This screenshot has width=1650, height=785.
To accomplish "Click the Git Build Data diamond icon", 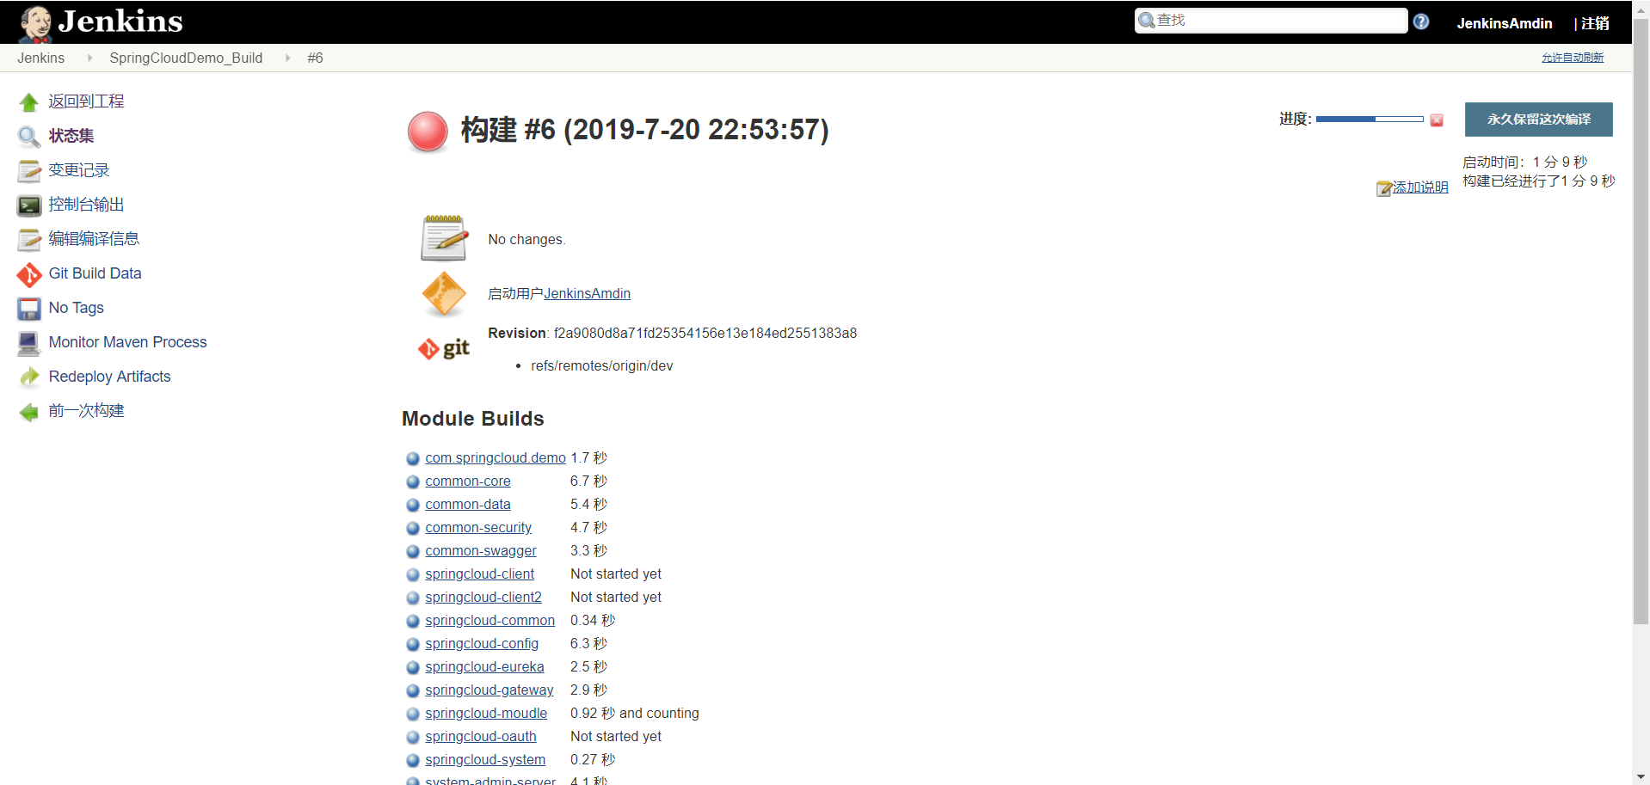I will [29, 274].
